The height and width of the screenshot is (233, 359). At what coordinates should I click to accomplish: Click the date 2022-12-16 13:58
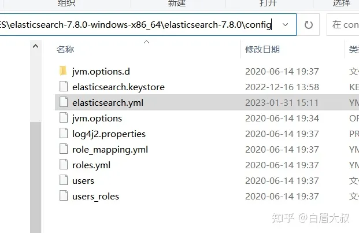tap(282, 87)
